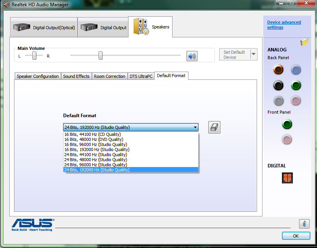Screen dimensions: 317x248
Task: Click the green front panel jack
Action: [287, 125]
